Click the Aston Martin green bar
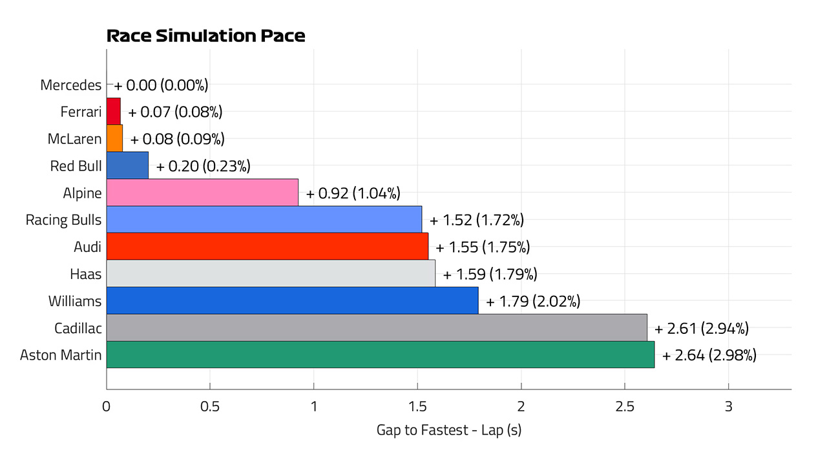This screenshot has height=465, width=827. (x=381, y=355)
